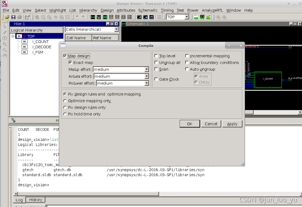Click the third histogram chart icon
The width and height of the screenshot is (302, 207).
tap(152, 17)
